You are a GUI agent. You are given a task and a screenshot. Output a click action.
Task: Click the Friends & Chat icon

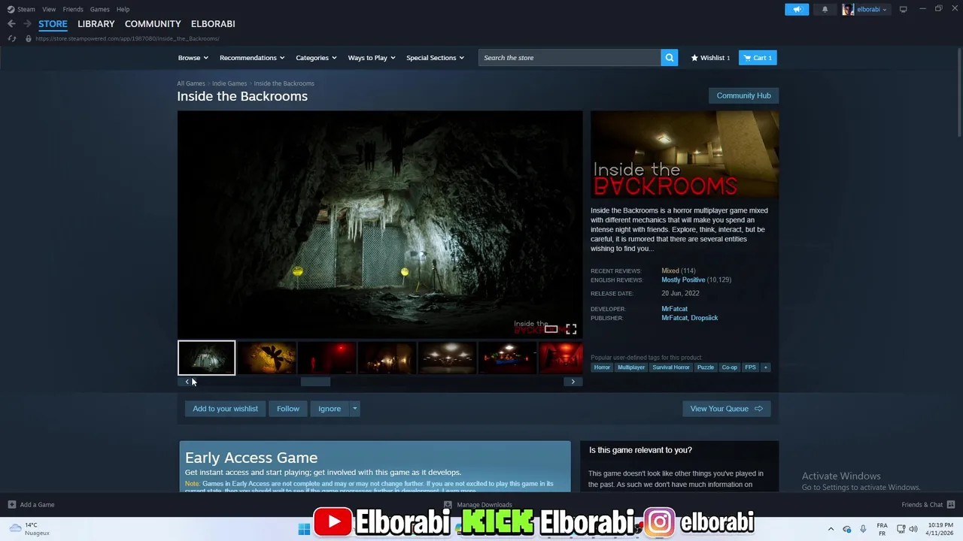click(951, 505)
